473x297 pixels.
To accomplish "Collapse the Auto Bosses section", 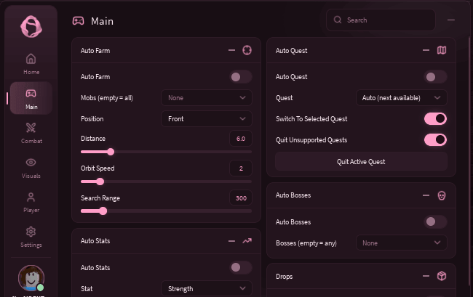I will coord(426,195).
